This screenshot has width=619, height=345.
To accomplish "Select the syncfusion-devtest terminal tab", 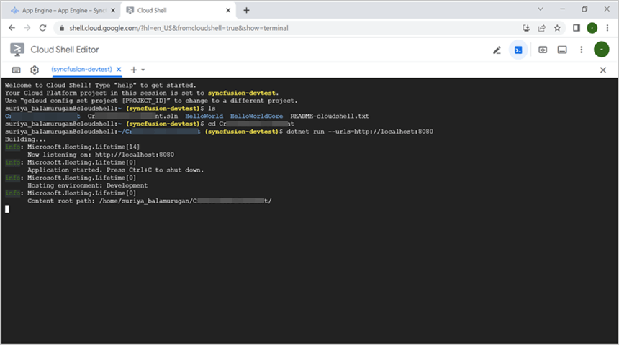I will [82, 70].
